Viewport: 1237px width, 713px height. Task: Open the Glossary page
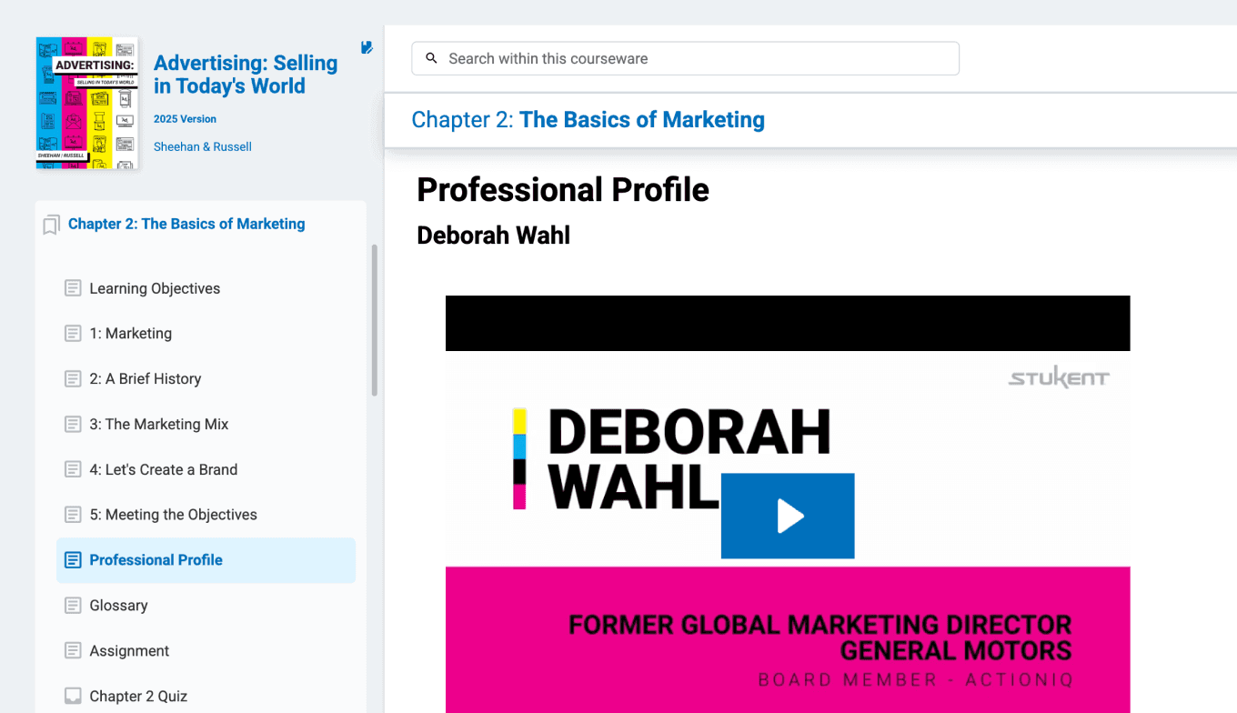tap(118, 606)
